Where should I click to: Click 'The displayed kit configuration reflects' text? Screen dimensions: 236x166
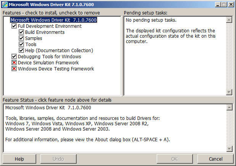tap(170, 31)
